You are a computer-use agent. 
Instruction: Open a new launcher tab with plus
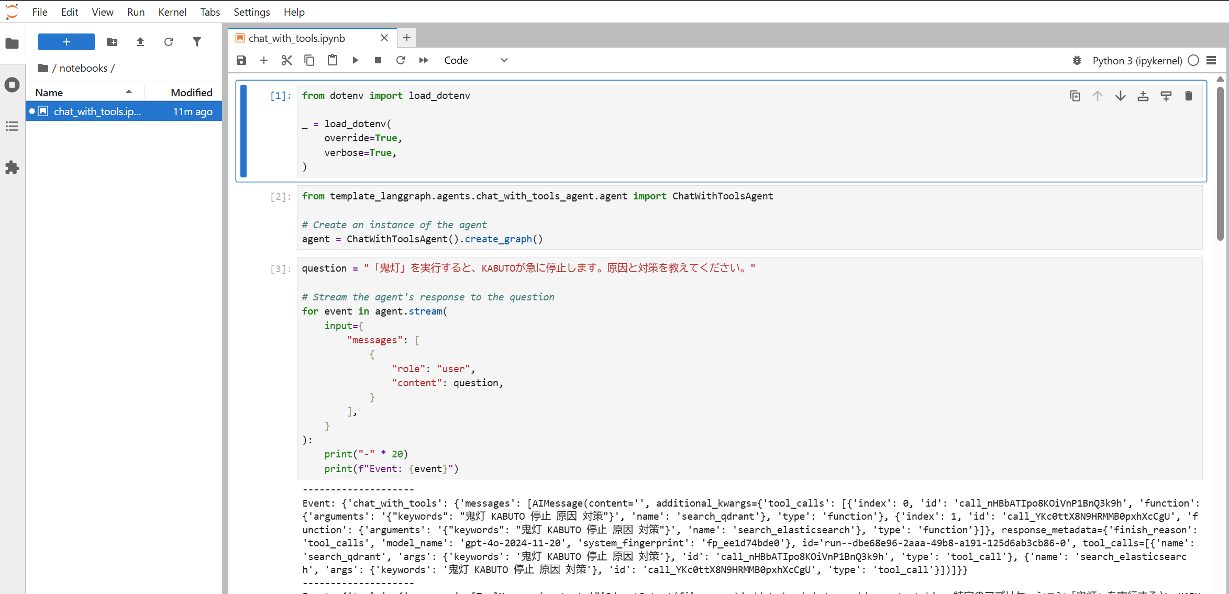[407, 38]
